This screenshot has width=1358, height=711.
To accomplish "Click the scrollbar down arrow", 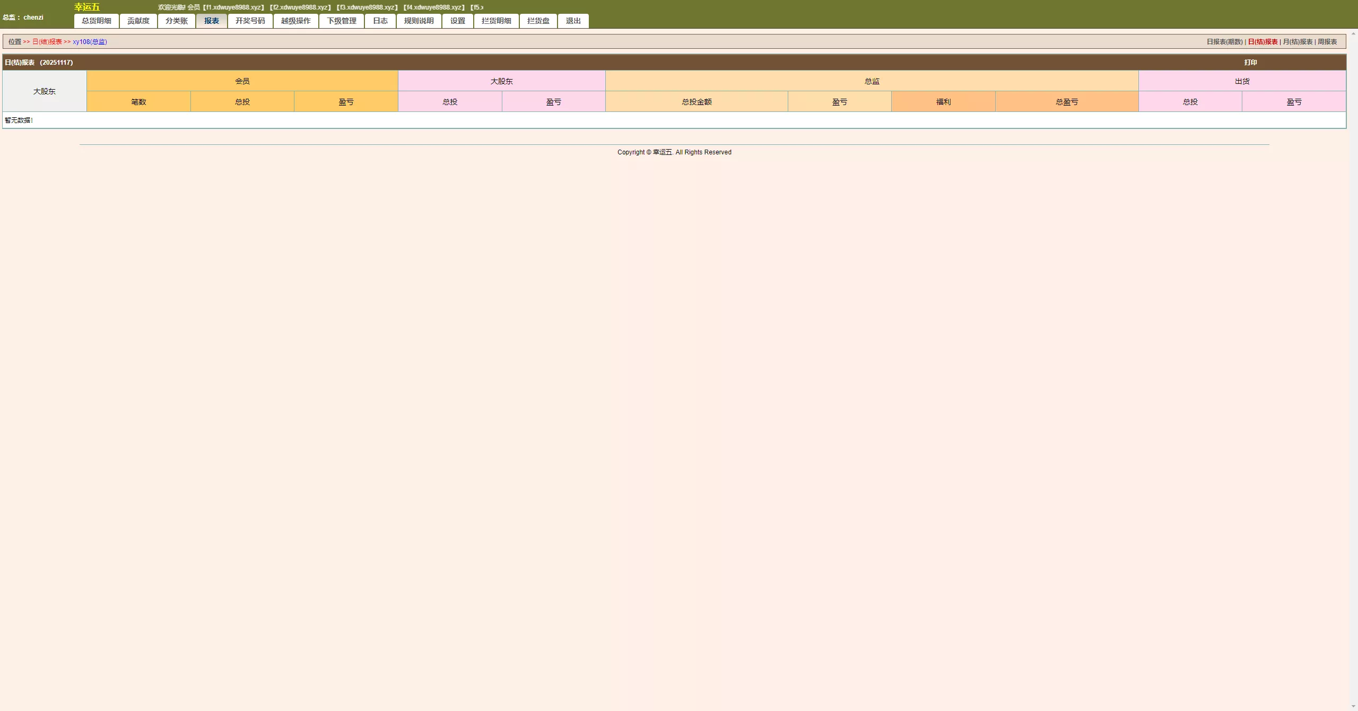I will pyautogui.click(x=1353, y=707).
